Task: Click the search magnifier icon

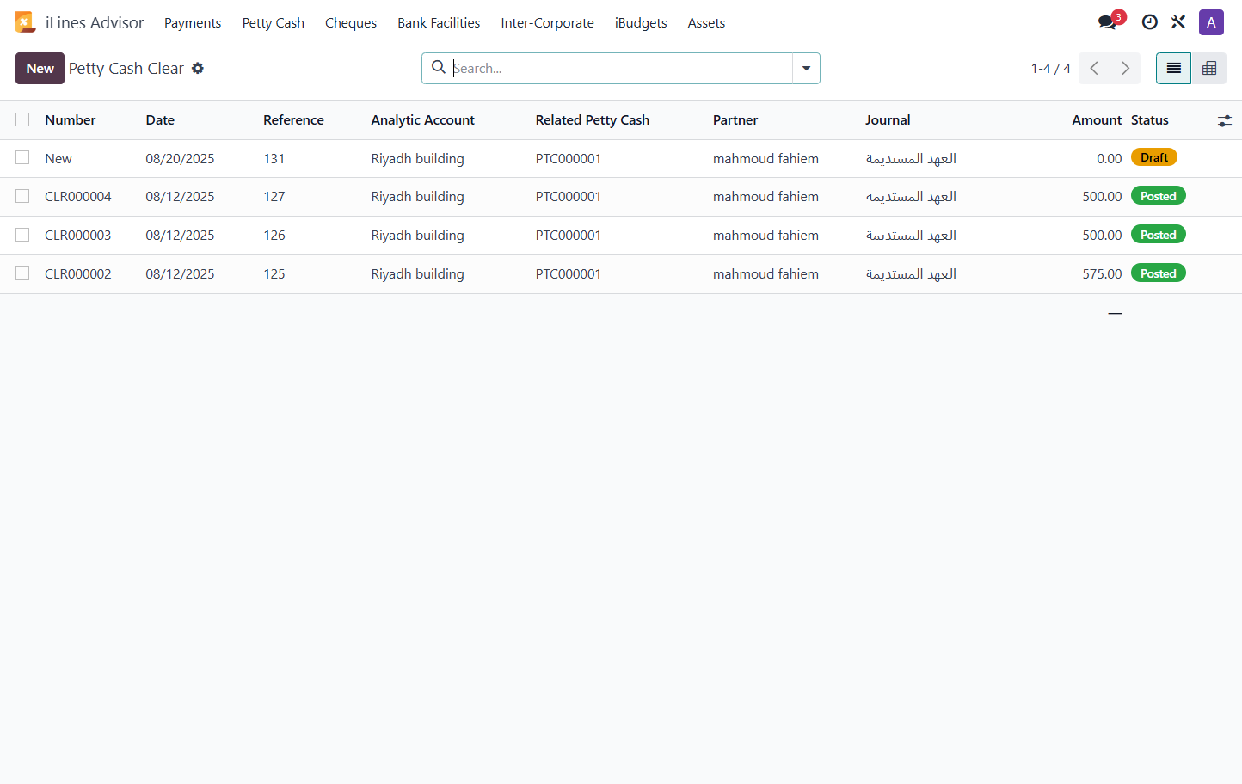Action: click(x=439, y=67)
